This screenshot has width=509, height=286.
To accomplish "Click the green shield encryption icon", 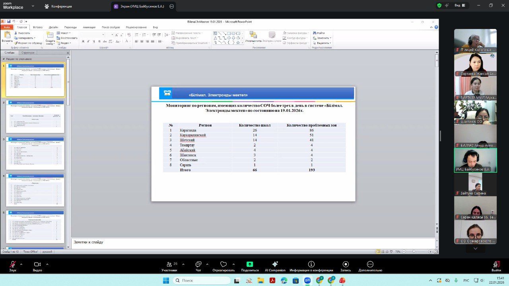I will tap(439, 6).
